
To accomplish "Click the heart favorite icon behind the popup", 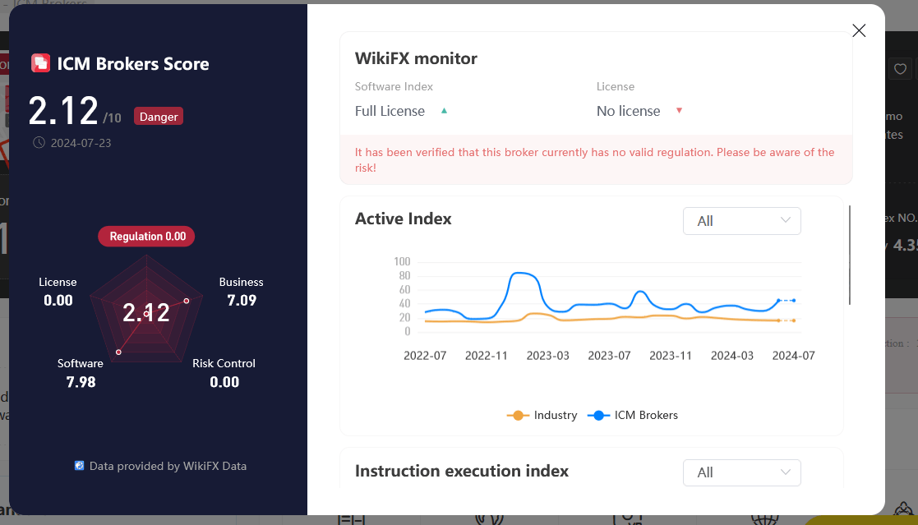I will pyautogui.click(x=900, y=69).
